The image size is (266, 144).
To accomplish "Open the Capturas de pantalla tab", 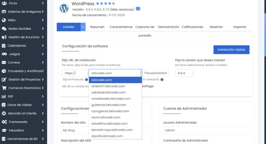I will (145, 31).
